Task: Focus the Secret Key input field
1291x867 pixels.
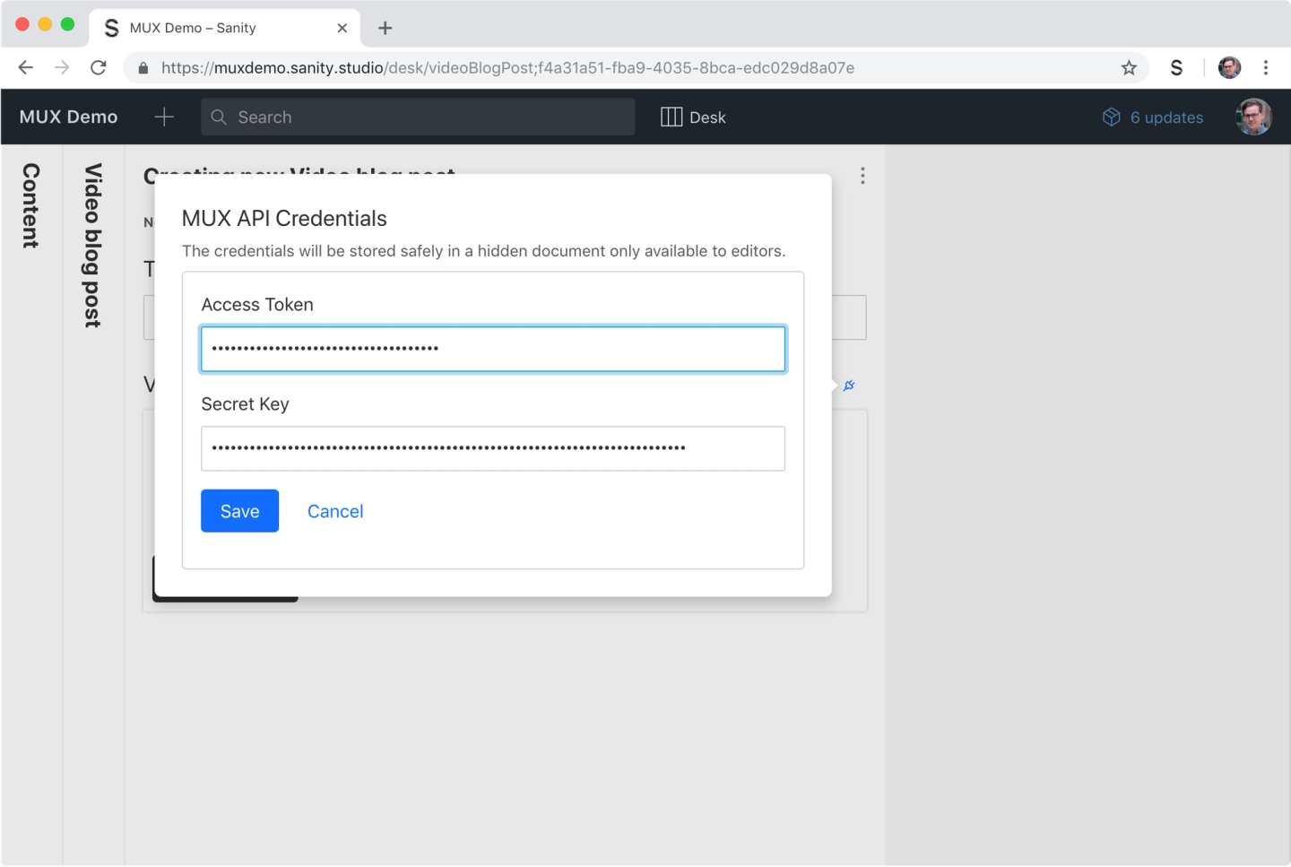Action: pyautogui.click(x=493, y=448)
